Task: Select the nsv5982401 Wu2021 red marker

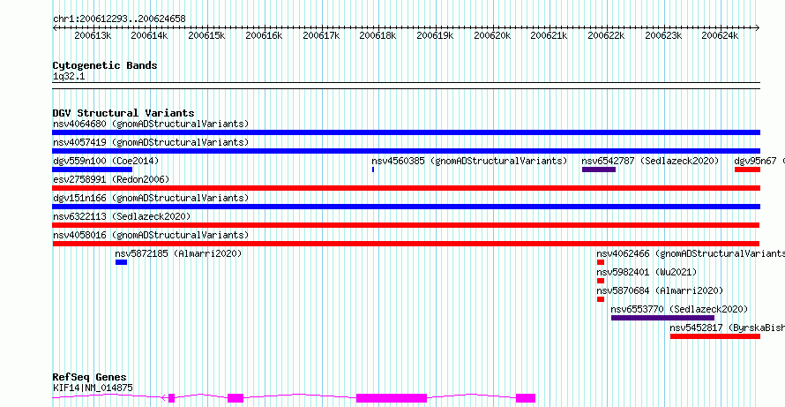Action: [x=601, y=281]
